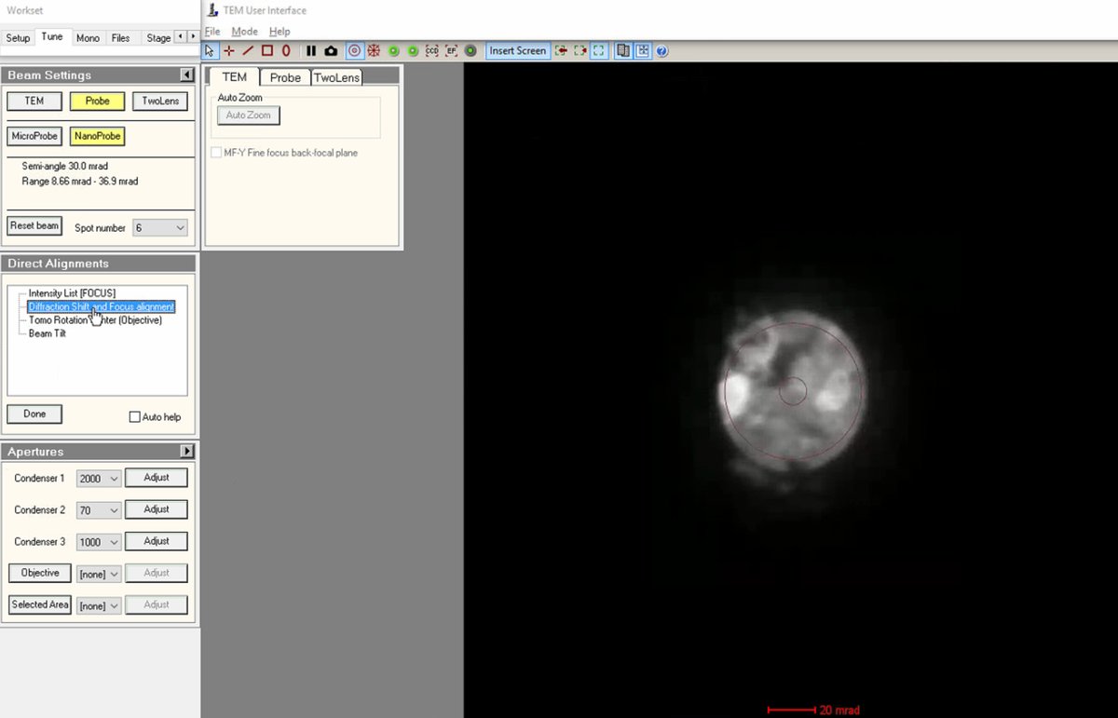The width and height of the screenshot is (1118, 718).
Task: Open the Mode menu
Action: pos(243,31)
